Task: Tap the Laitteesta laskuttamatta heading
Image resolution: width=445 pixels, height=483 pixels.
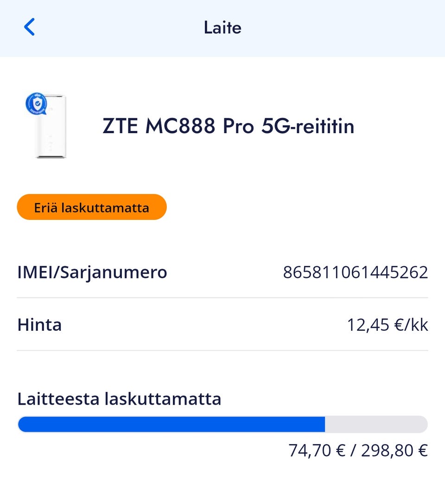Action: click(x=119, y=399)
